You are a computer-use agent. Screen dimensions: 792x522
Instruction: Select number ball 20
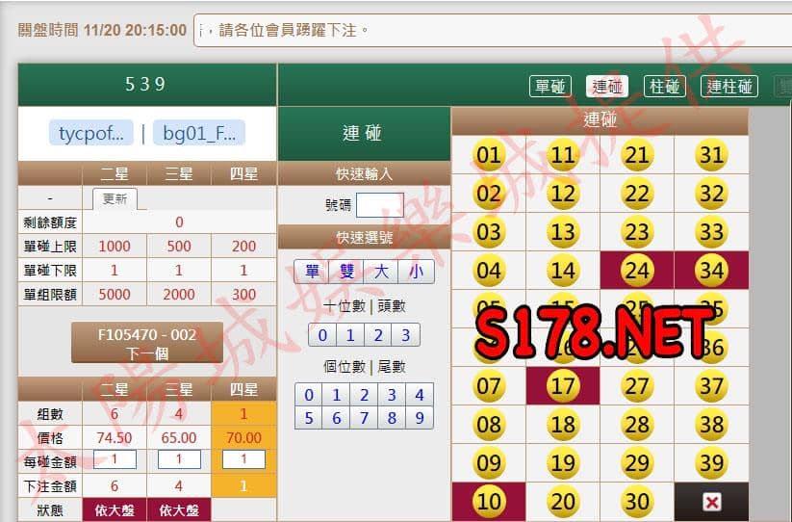click(563, 502)
